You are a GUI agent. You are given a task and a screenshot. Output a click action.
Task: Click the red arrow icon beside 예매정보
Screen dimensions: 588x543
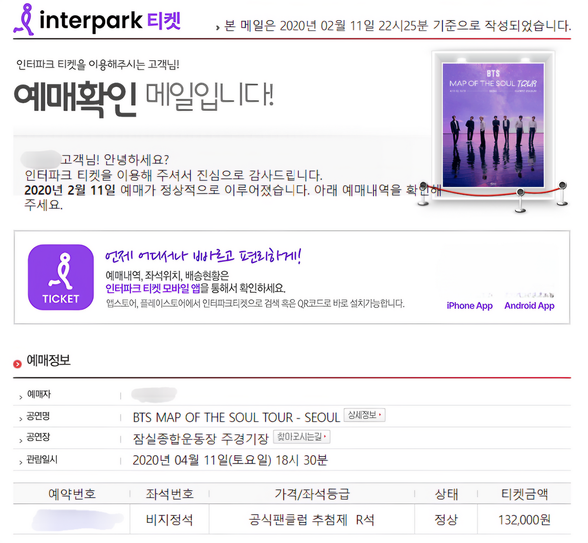(x=17, y=364)
